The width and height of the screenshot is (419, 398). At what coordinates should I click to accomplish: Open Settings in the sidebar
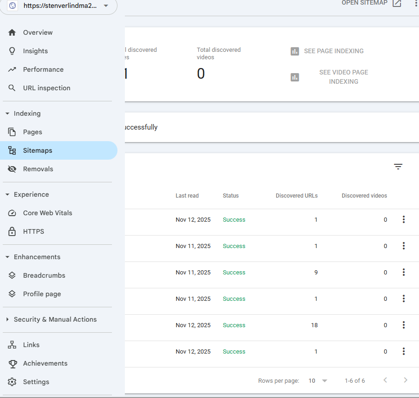click(36, 382)
